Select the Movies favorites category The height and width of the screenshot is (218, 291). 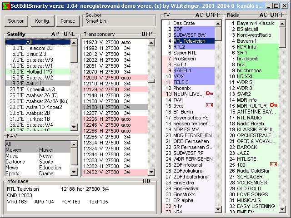pyautogui.click(x=13, y=150)
